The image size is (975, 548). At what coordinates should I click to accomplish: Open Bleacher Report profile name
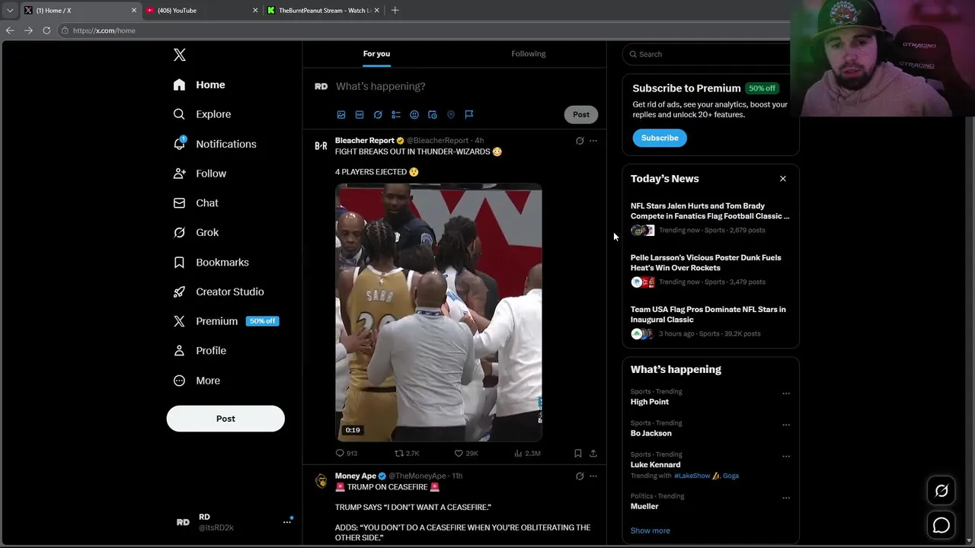(x=364, y=141)
